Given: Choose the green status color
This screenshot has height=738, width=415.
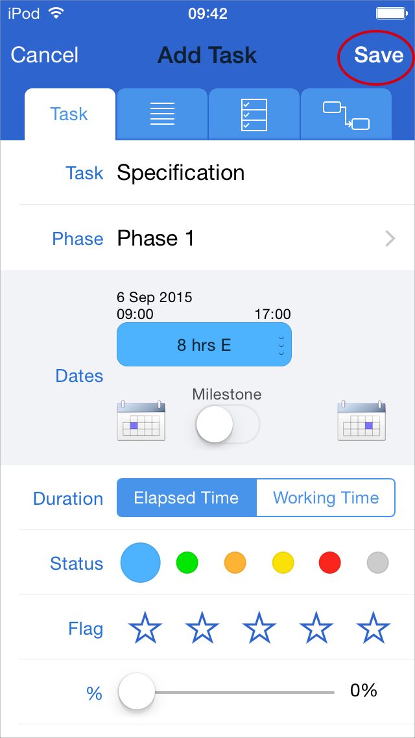Looking at the screenshot, I should (x=187, y=563).
